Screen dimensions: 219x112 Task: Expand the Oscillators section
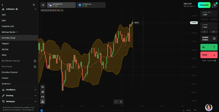coord(19,90)
